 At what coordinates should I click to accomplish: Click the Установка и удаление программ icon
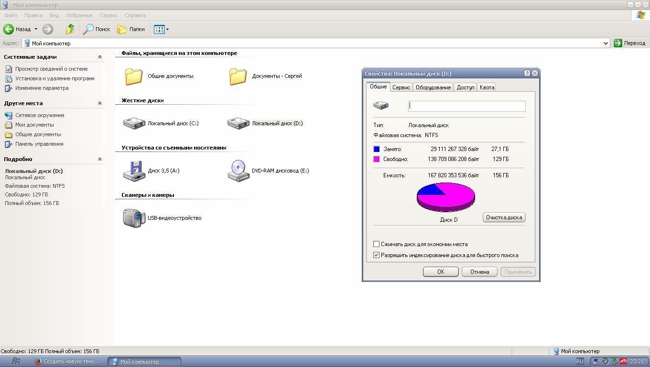tap(9, 78)
